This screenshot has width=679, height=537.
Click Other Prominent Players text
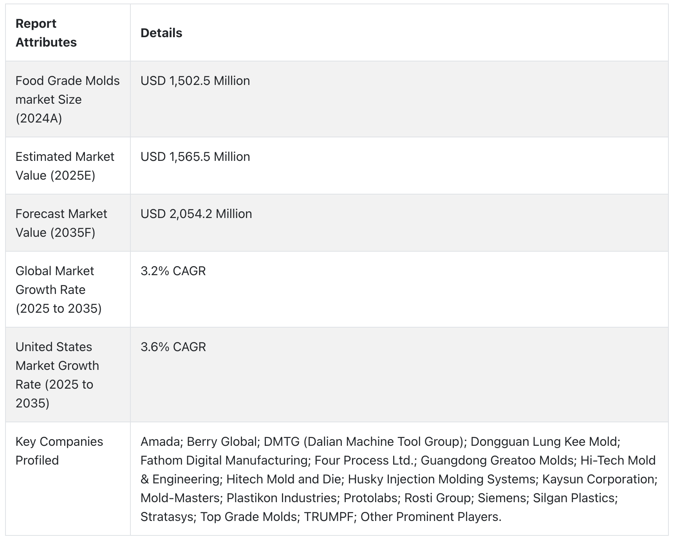[x=431, y=517]
